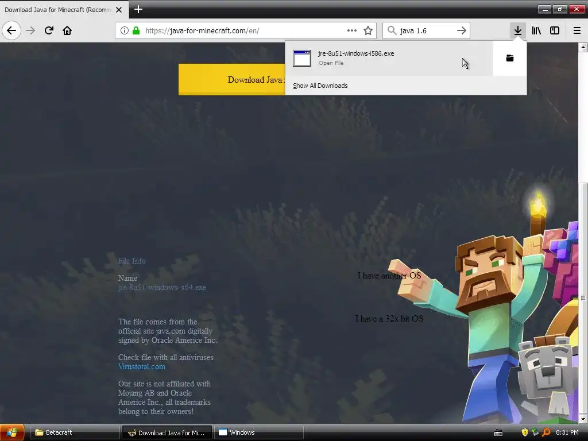Switch to the Windows taskbar item
This screenshot has width=588, height=441.
pyautogui.click(x=259, y=432)
